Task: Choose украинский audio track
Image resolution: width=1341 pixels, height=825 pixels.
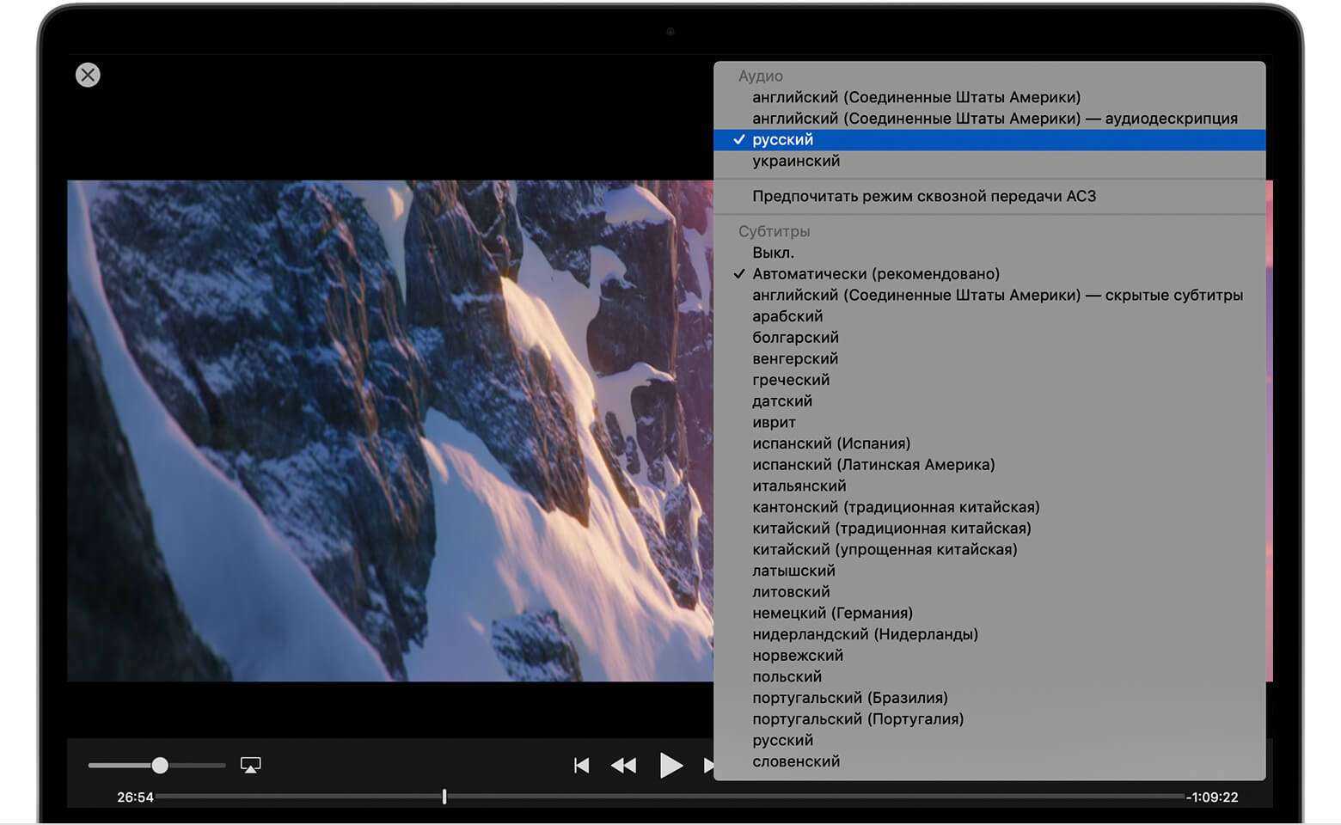Action: [x=796, y=162]
